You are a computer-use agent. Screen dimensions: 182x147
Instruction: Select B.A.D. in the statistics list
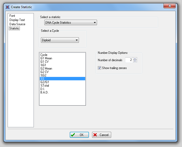click(44, 92)
